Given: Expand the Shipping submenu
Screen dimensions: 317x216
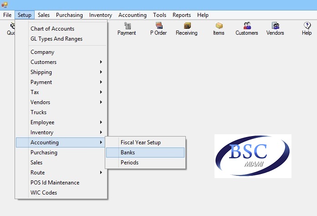Looking at the screenshot, I should point(61,72).
